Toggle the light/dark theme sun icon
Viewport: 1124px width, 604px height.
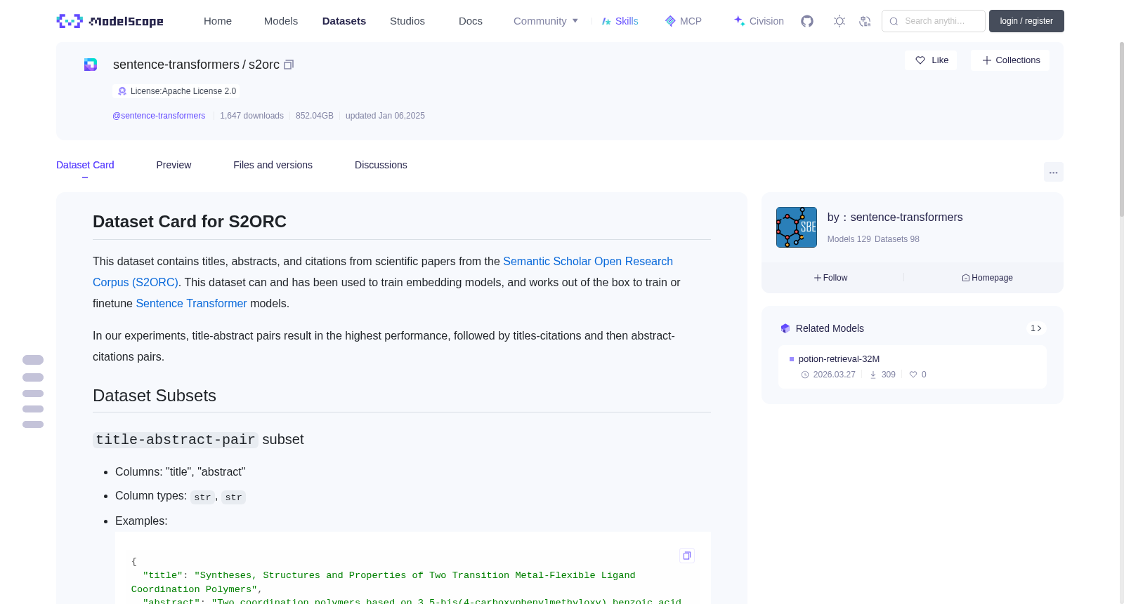839,21
